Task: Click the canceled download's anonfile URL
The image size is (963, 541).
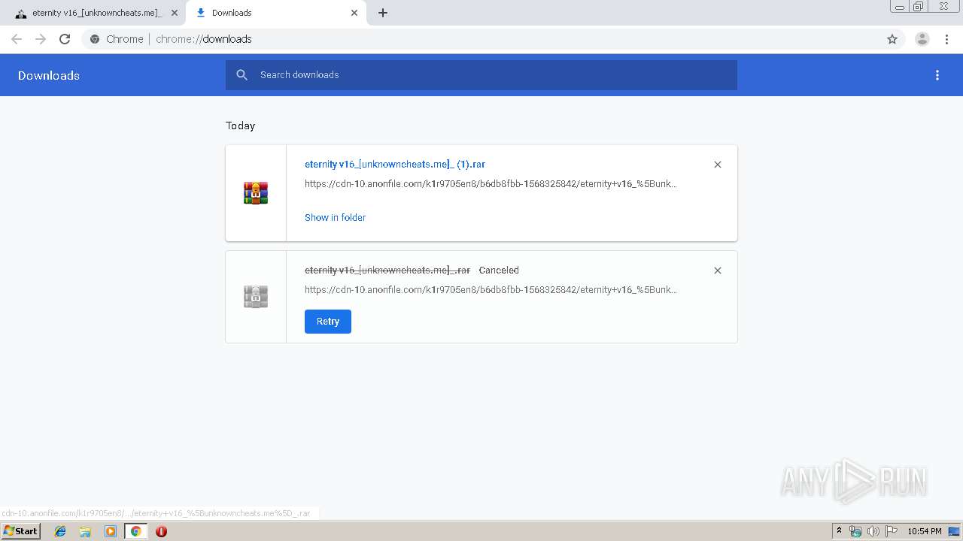Action: click(491, 290)
